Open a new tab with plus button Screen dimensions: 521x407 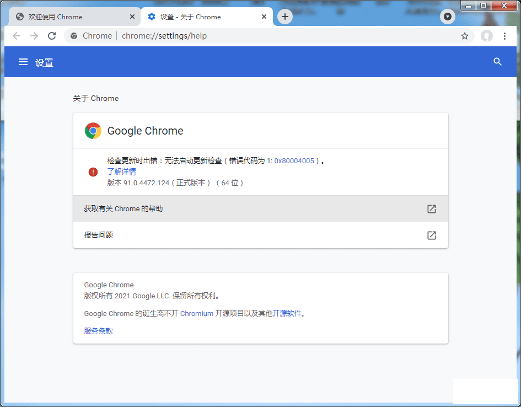coord(284,17)
